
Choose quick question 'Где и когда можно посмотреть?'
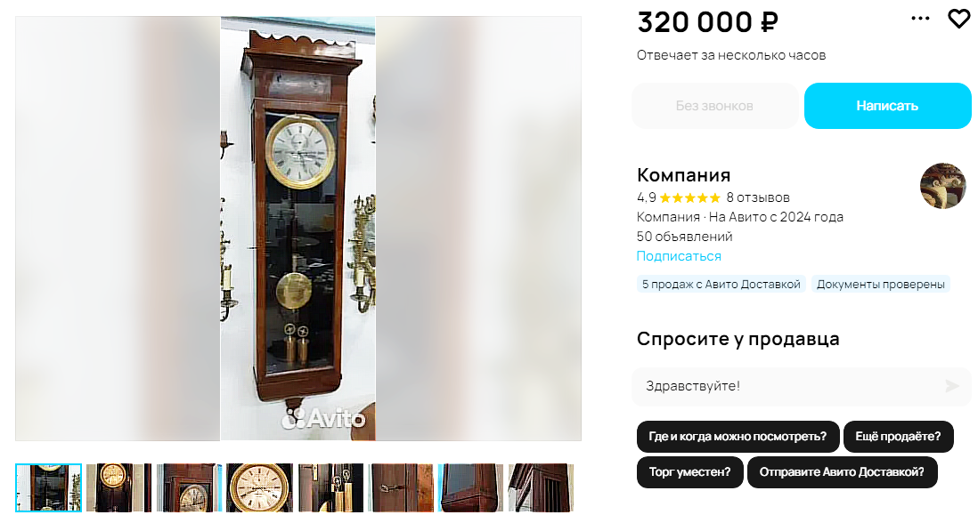(738, 437)
